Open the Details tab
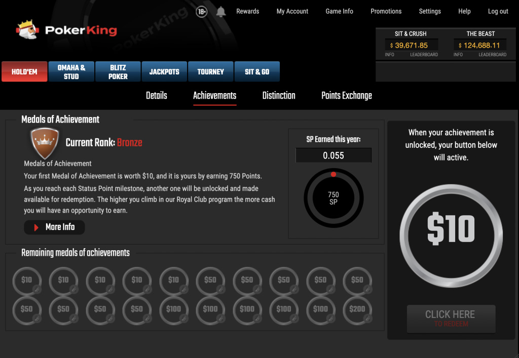 tap(157, 96)
